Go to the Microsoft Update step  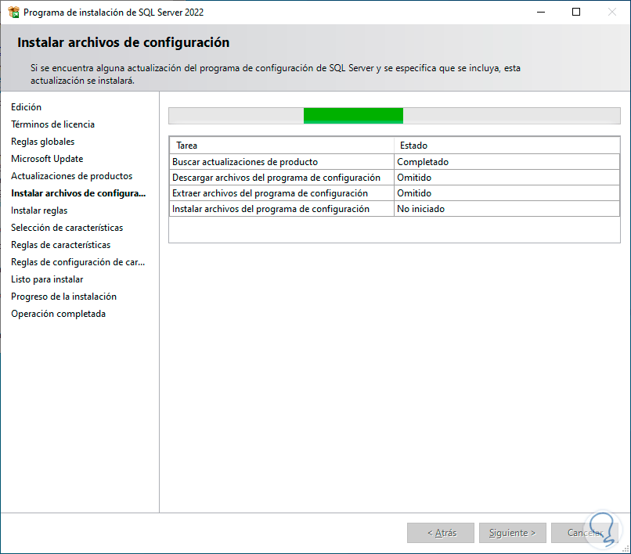click(x=47, y=159)
